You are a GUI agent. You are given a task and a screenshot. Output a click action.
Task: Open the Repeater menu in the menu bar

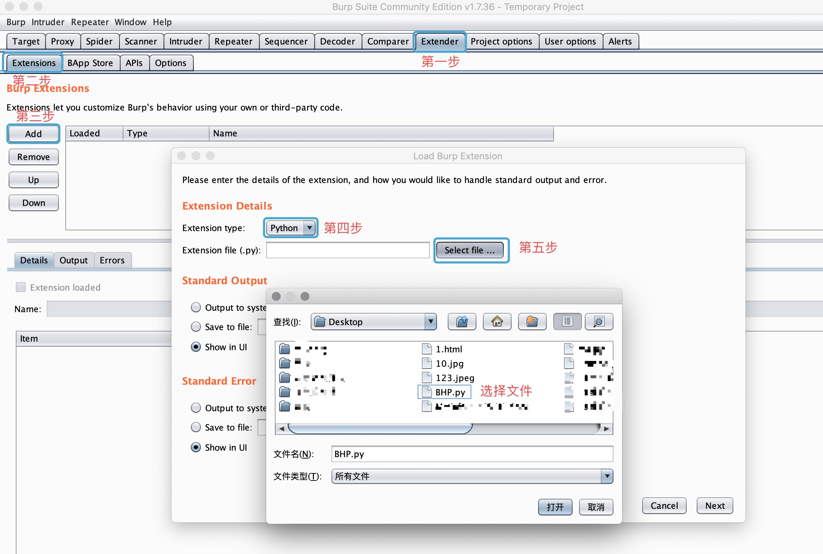[90, 22]
